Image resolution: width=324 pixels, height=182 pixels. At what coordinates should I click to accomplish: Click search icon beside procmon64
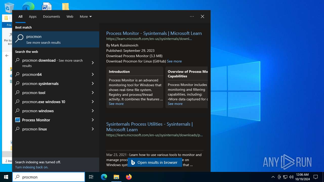[x=17, y=74]
